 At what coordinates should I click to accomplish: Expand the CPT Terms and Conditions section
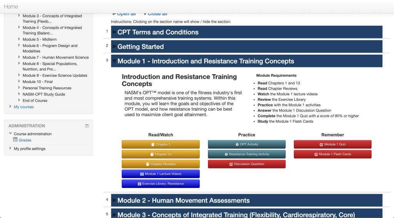point(158,32)
